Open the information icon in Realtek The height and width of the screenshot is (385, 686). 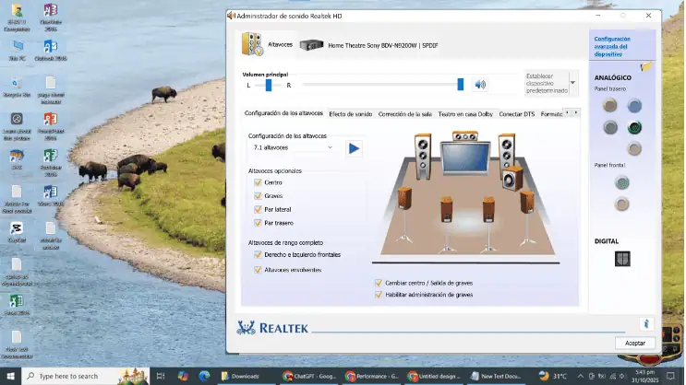[646, 323]
